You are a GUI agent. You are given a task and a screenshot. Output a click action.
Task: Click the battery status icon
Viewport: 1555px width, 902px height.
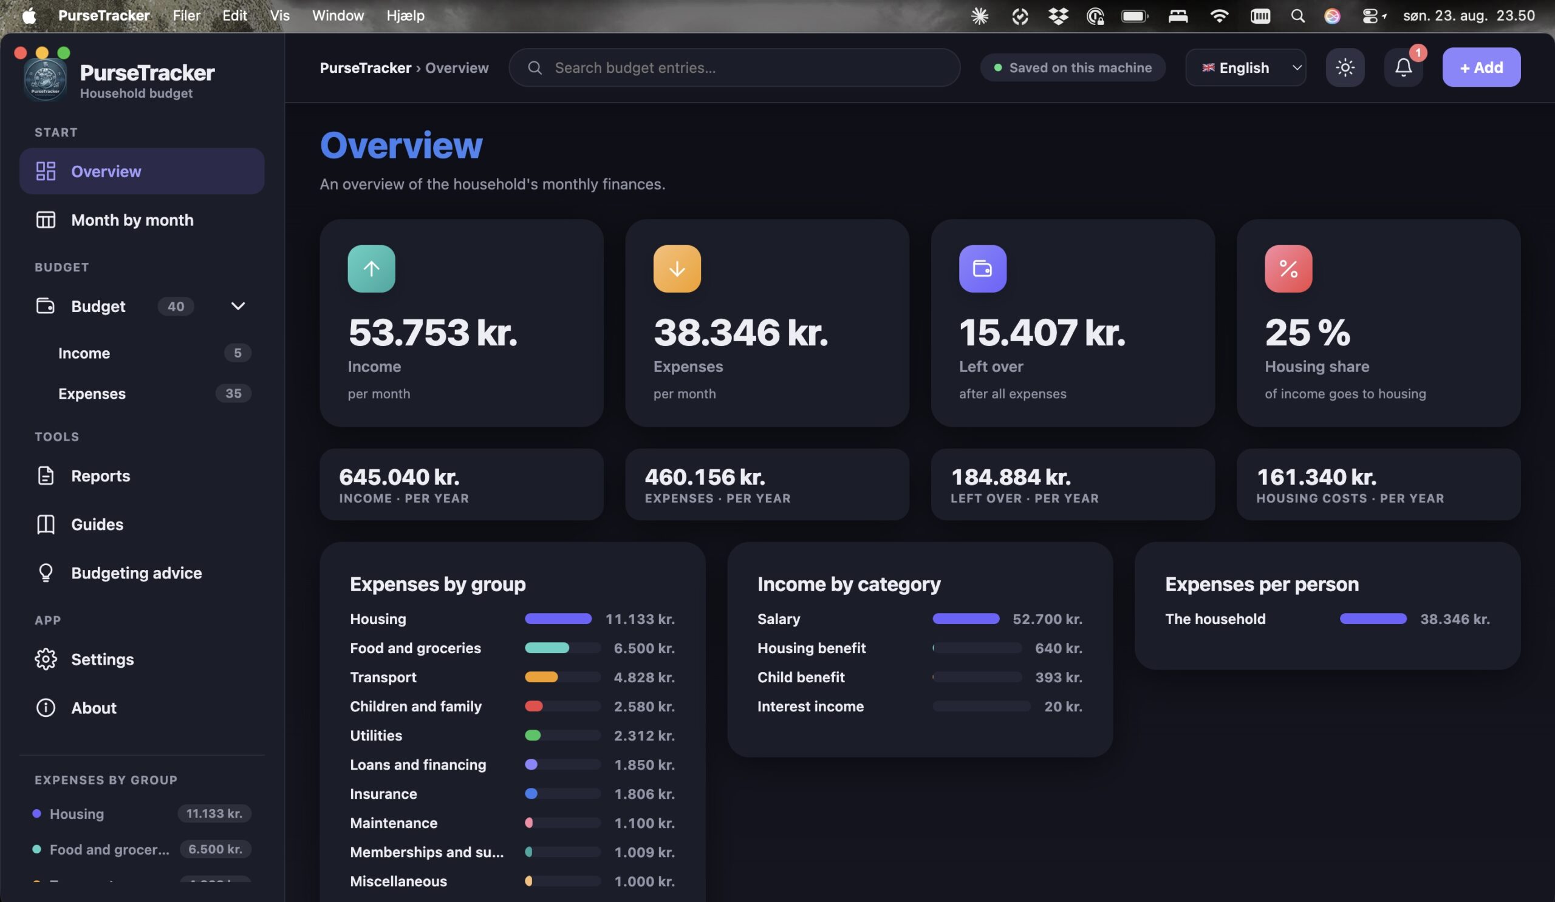click(1134, 15)
